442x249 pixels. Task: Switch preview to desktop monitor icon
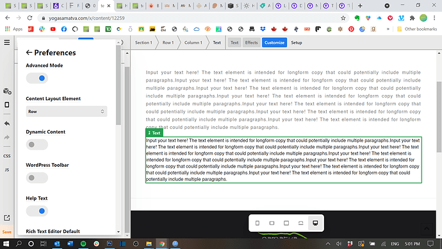click(x=315, y=223)
